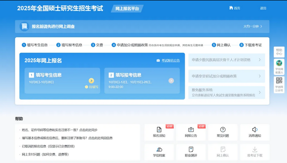Expand chevron on 推免服务系统 row
The width and height of the screenshot is (287, 163).
pyautogui.click(x=260, y=93)
